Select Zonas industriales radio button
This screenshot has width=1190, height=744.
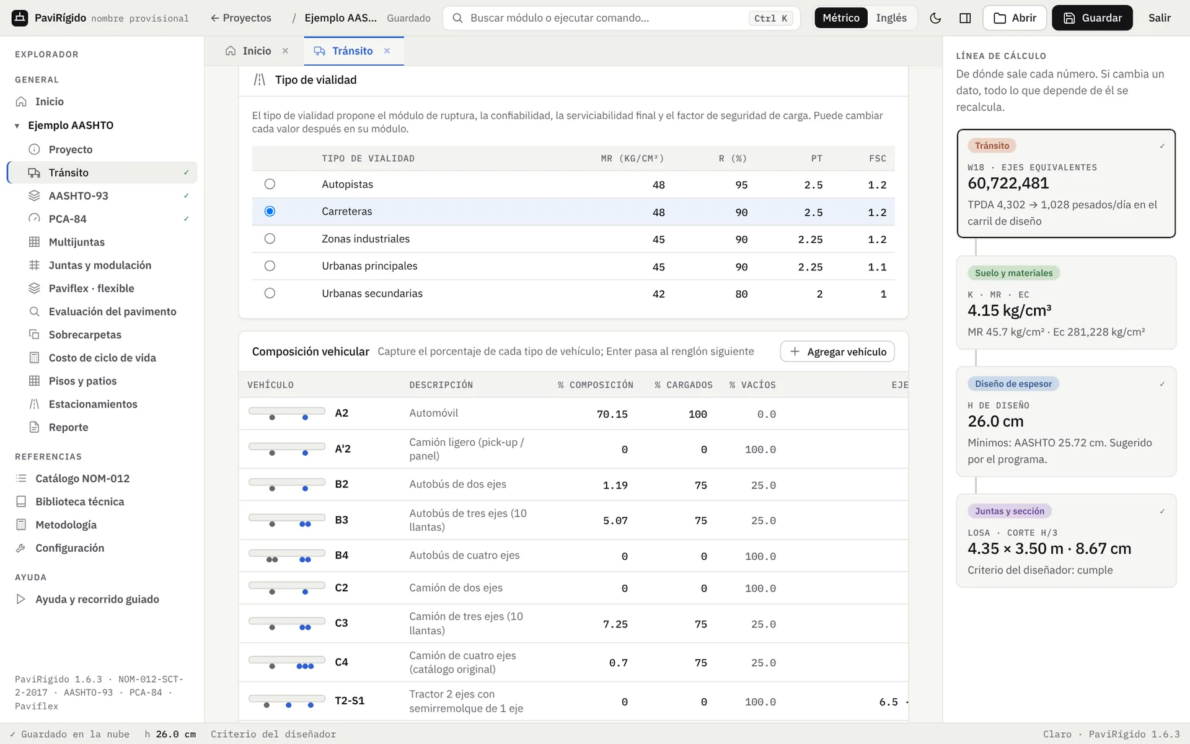coord(270,239)
